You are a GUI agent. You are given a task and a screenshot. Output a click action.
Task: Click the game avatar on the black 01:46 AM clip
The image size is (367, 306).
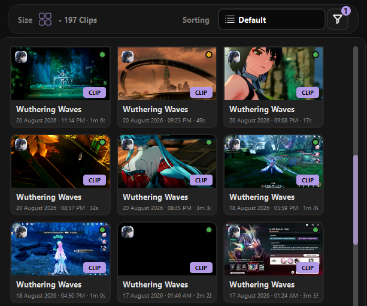(x=128, y=232)
